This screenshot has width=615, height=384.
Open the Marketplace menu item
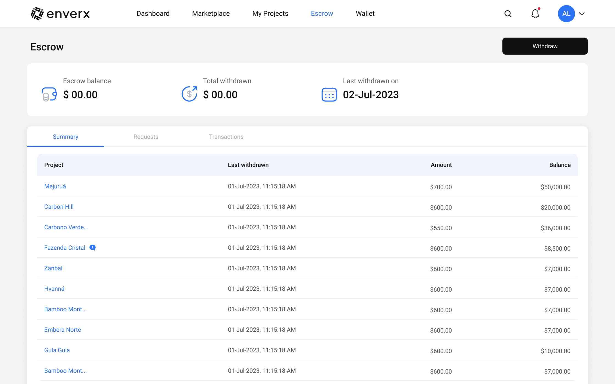tap(211, 14)
